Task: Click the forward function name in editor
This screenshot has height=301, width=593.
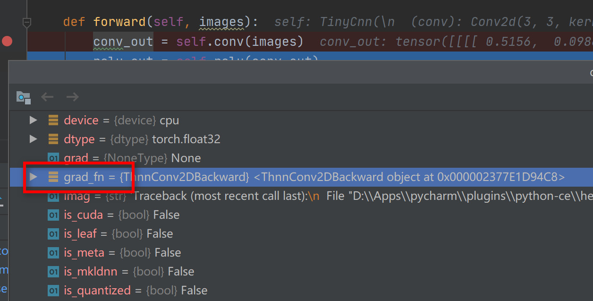Action: [x=119, y=22]
